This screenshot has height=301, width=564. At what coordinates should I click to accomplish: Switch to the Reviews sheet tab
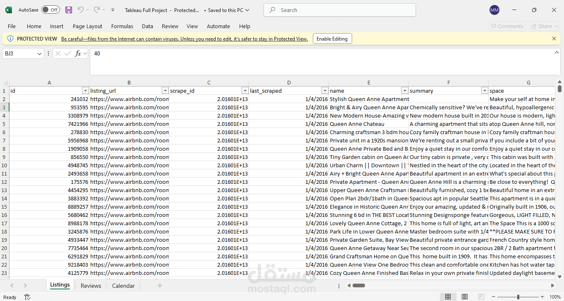(x=91, y=286)
